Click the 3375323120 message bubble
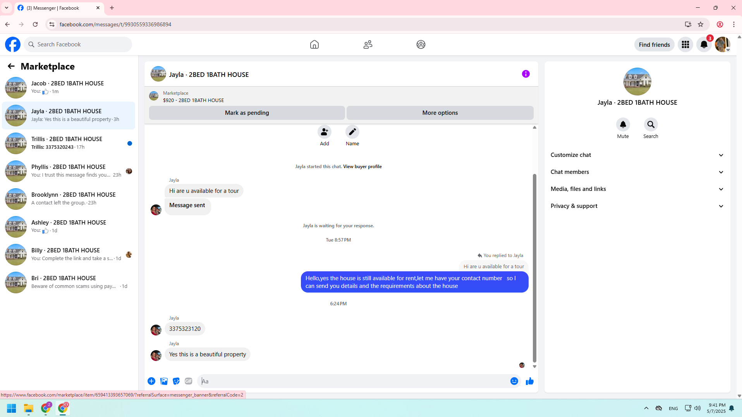 [x=185, y=329]
